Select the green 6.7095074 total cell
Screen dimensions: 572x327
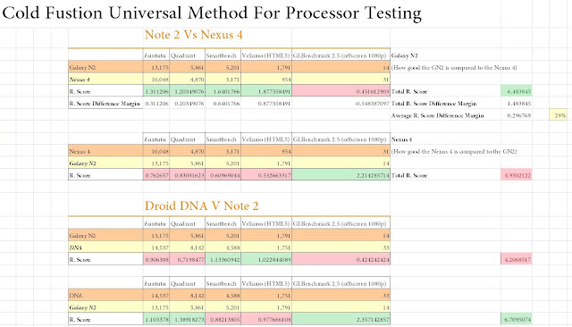tap(517, 319)
